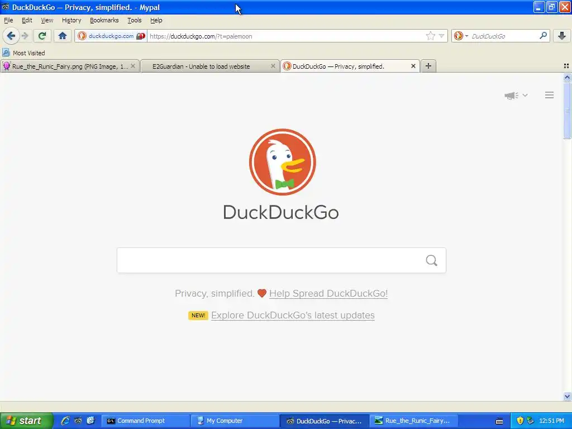
Task: Open the Bookmarks menu
Action: pos(104,20)
